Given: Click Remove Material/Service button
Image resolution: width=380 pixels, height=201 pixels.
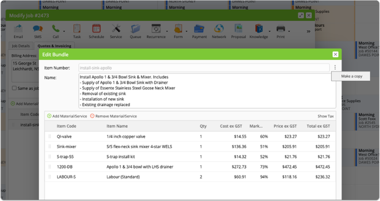Looking at the screenshot, I should click(113, 116).
